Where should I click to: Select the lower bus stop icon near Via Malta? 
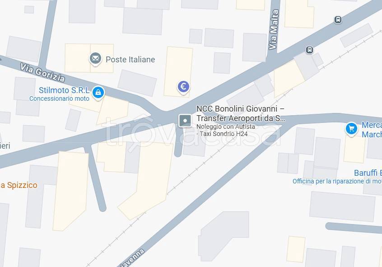309,50
